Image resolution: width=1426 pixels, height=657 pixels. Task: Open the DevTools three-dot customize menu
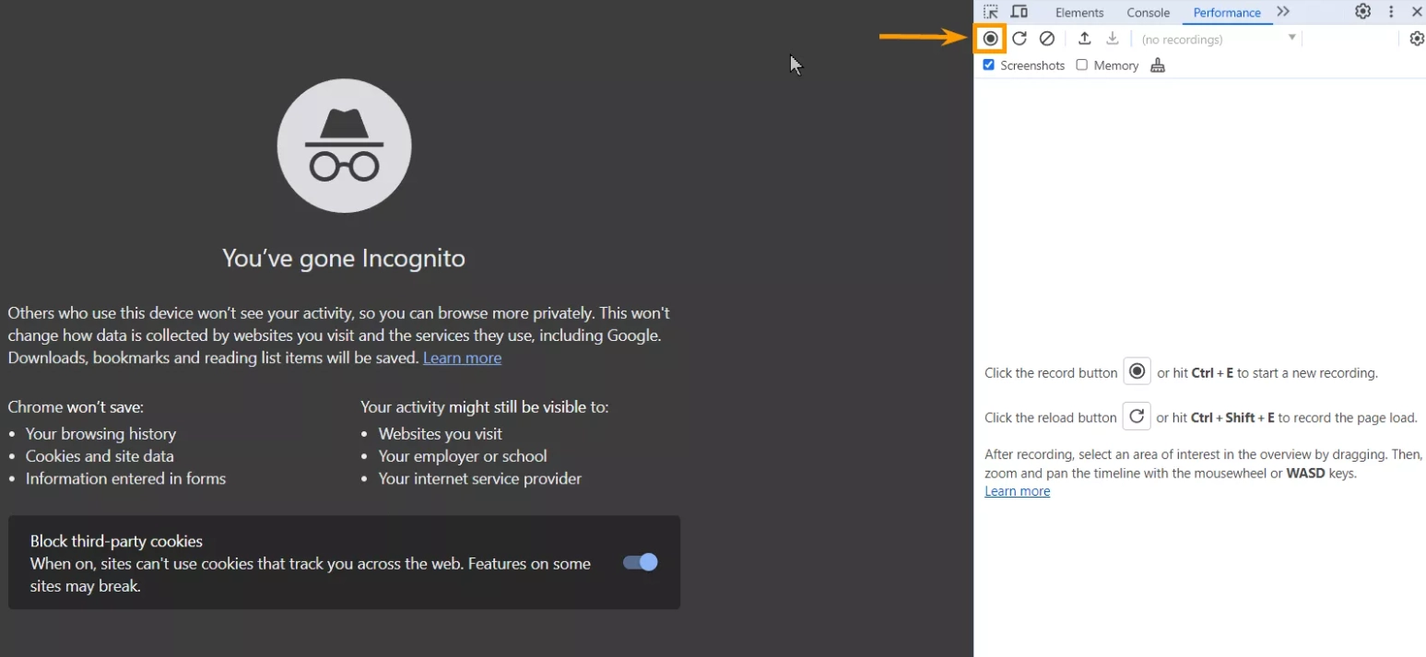(1391, 12)
